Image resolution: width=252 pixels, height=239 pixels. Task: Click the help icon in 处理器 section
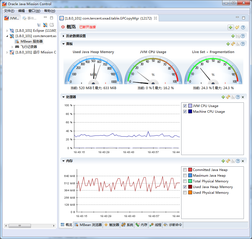[238, 97]
